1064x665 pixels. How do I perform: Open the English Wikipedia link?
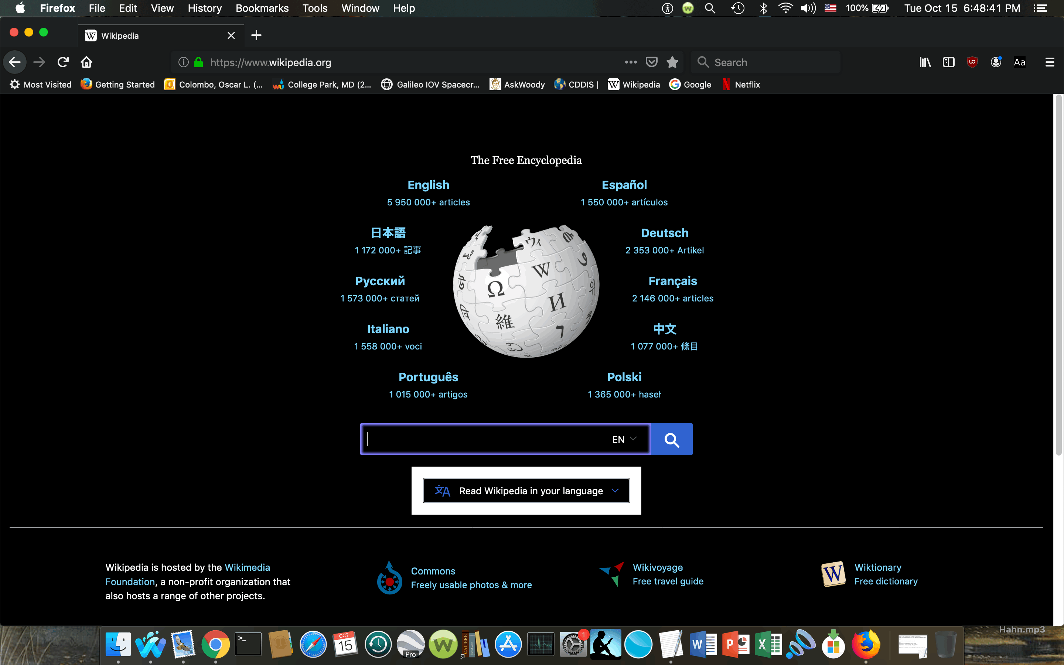[x=428, y=185]
